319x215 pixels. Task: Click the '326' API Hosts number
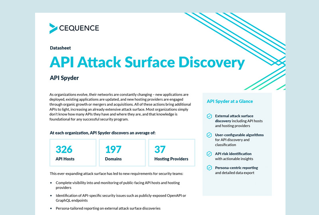tap(64, 149)
